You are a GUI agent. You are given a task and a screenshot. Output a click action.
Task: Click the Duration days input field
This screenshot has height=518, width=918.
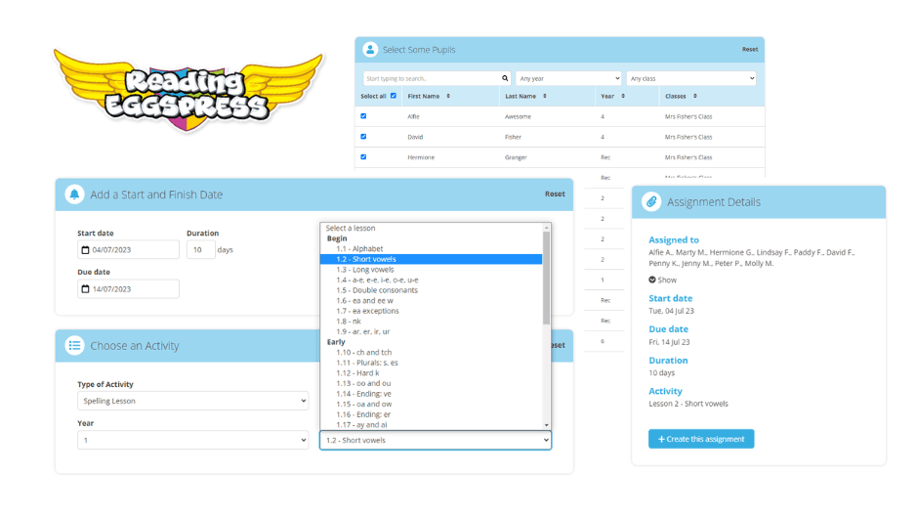(x=200, y=250)
